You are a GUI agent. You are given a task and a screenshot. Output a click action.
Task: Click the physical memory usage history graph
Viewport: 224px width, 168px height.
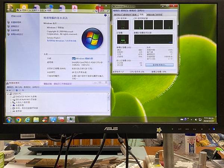[x=153, y=39]
